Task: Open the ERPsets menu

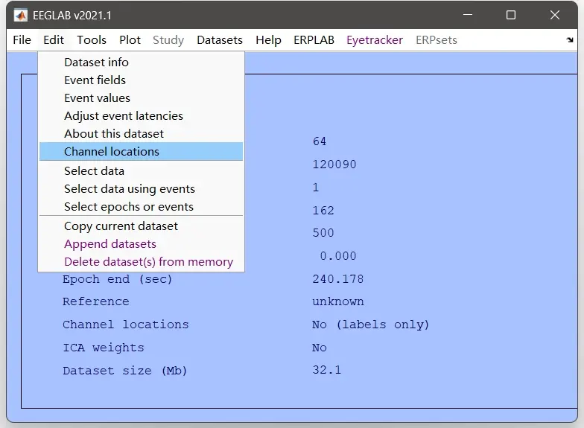Action: click(437, 40)
